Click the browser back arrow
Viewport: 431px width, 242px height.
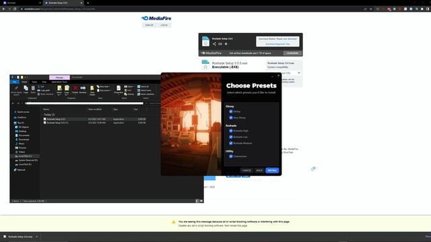[x=3, y=9]
